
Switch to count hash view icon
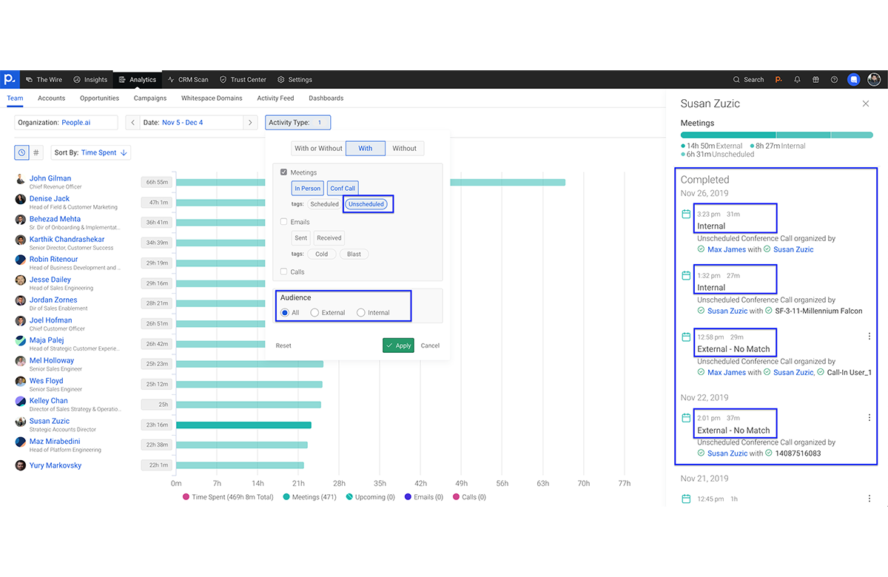pos(36,152)
